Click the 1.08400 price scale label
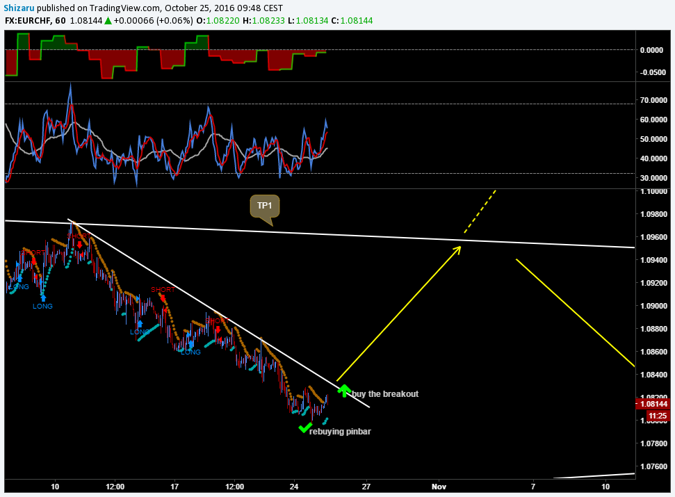 tap(653, 375)
